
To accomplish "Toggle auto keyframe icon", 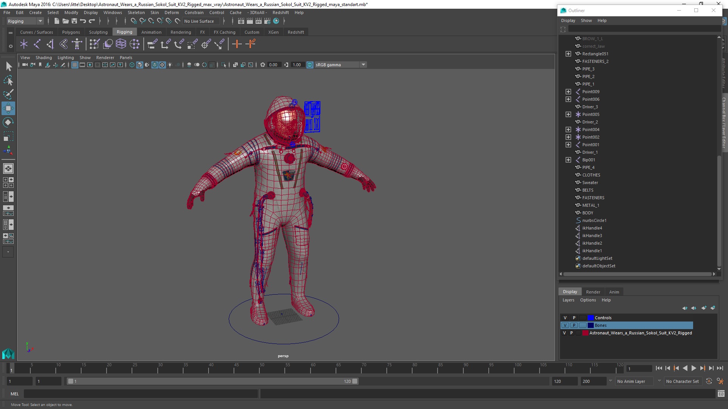I will click(709, 381).
